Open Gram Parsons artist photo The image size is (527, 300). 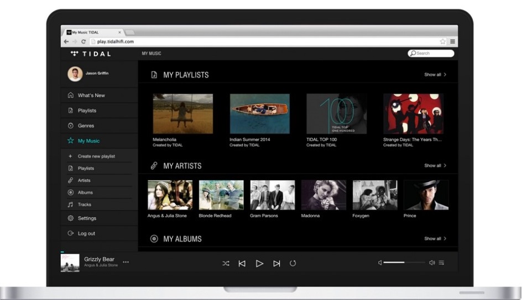(273, 195)
